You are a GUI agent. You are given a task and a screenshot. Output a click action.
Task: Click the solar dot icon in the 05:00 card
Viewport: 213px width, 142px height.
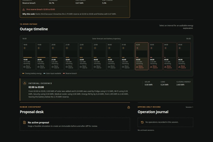point(180,48)
